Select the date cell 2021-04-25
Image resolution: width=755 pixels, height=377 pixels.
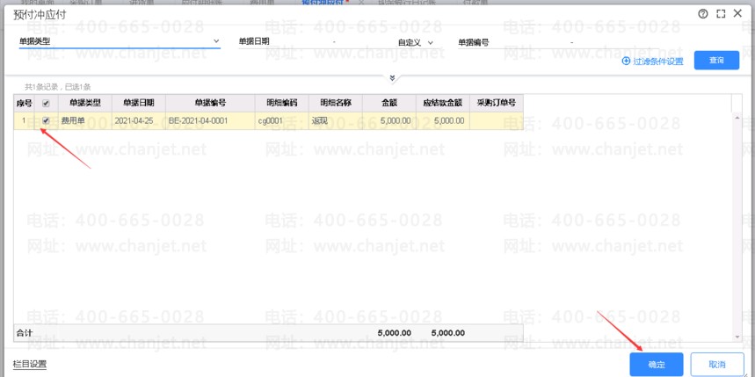pos(139,121)
